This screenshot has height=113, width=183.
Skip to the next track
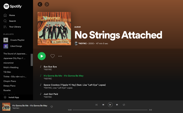tap(117, 105)
